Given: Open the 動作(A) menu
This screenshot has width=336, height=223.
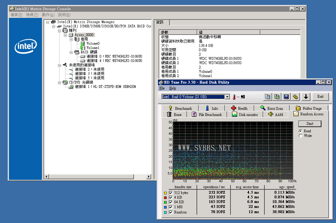Looking at the screenshot, I should tap(48, 15).
